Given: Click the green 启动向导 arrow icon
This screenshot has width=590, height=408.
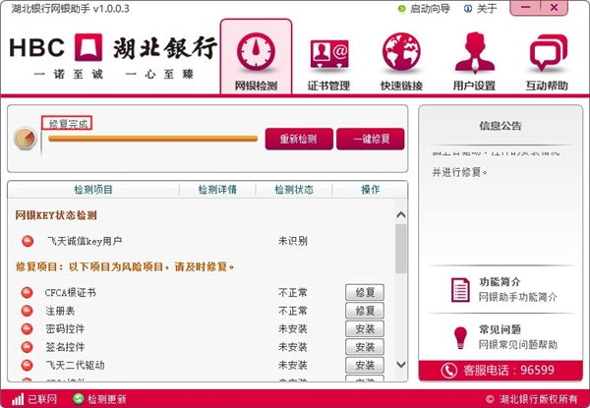Looking at the screenshot, I should (402, 9).
